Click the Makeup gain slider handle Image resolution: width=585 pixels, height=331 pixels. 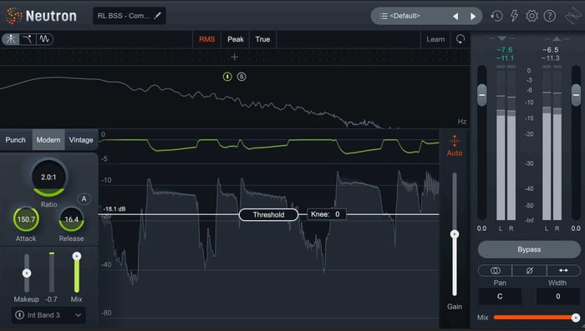[x=27, y=273]
